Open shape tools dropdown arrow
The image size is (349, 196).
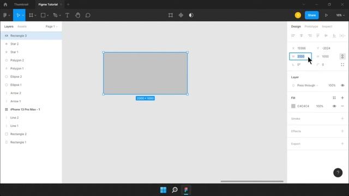47,15
